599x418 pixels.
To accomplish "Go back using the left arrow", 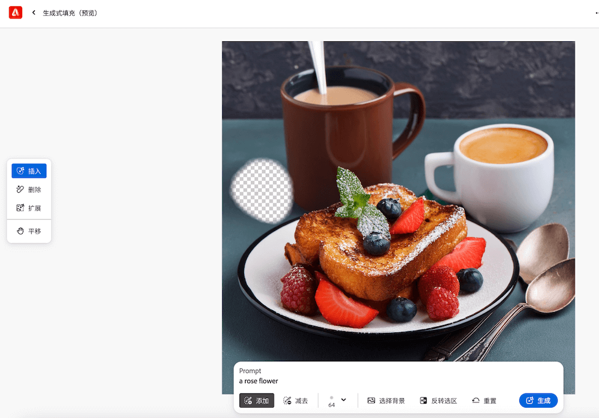I will [34, 13].
